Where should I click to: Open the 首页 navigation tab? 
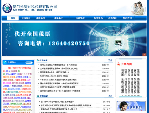coord(13,18)
